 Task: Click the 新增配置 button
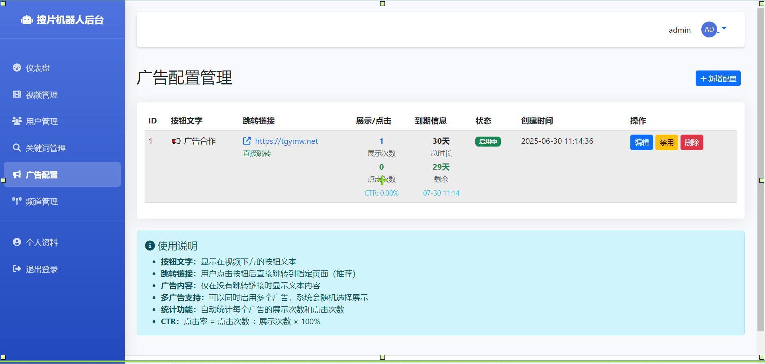718,78
